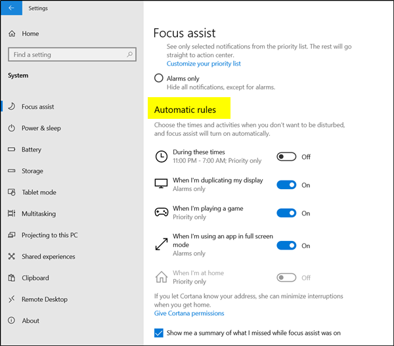
Task: Disable duplicating my display toggle
Action: (286, 185)
